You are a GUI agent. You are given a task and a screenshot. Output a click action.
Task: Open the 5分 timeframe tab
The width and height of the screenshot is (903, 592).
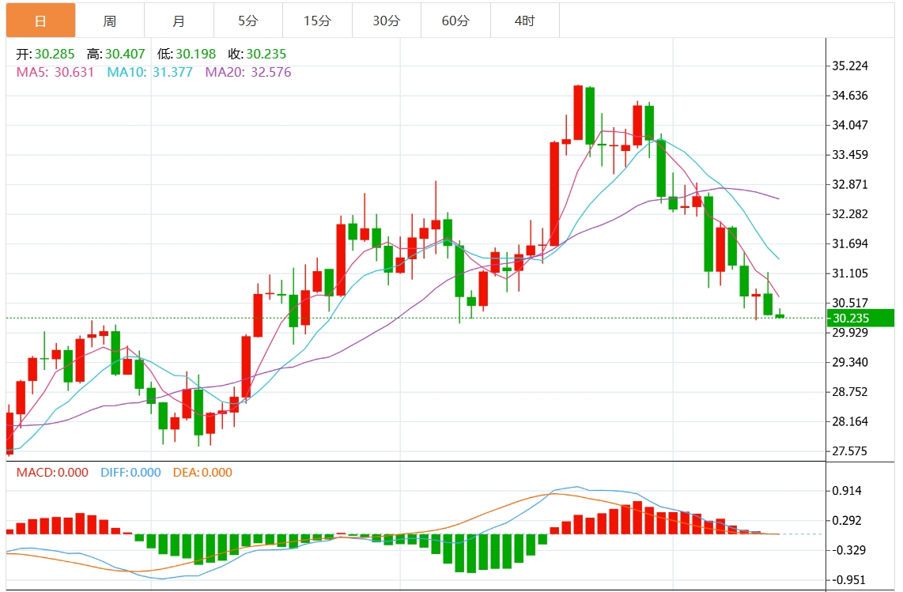[x=248, y=21]
